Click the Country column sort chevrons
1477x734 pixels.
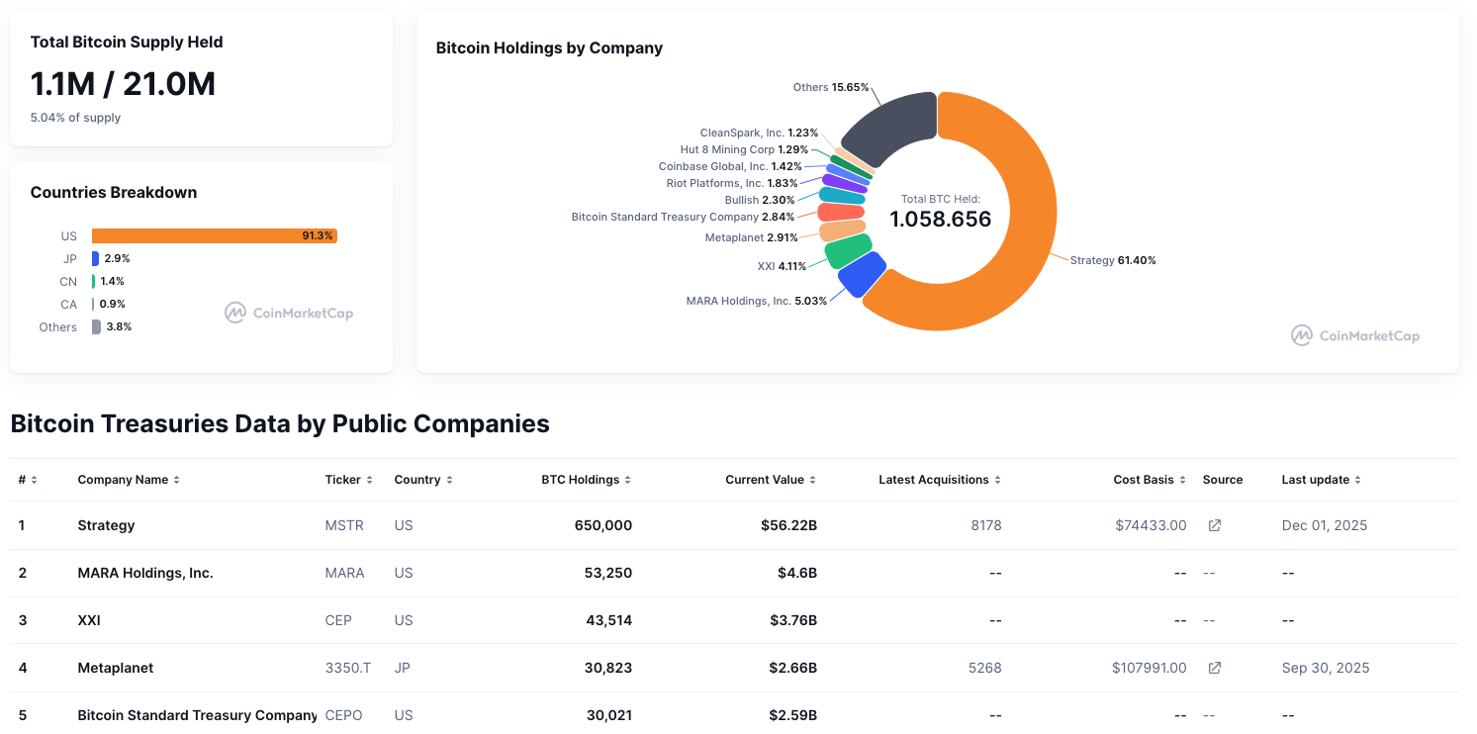coord(448,479)
